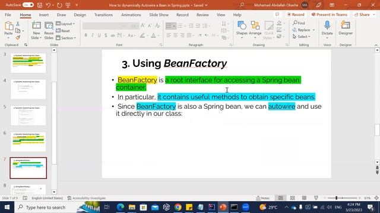Toggle Strikethrough formatting
380x213 pixels.
(112, 35)
